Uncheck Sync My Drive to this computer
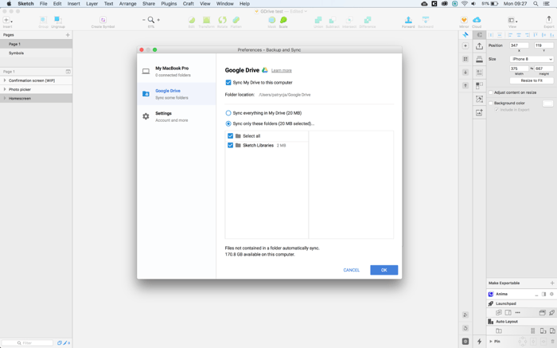557x348 pixels. click(x=228, y=83)
